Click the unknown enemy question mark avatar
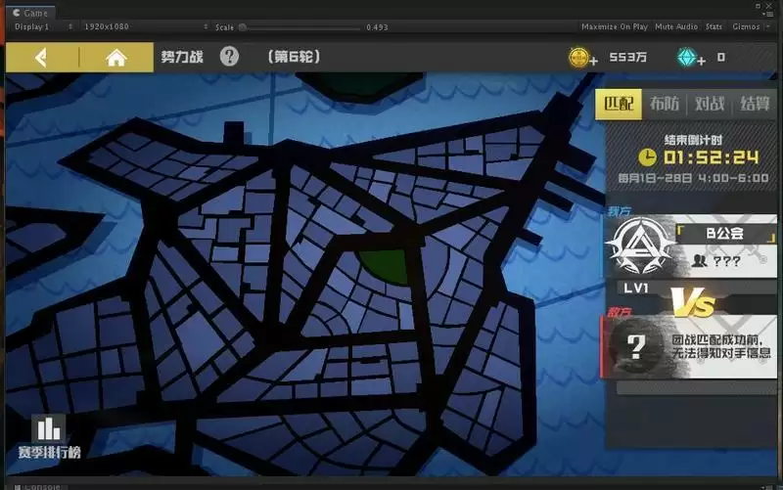The width and height of the screenshot is (783, 490). (x=636, y=345)
